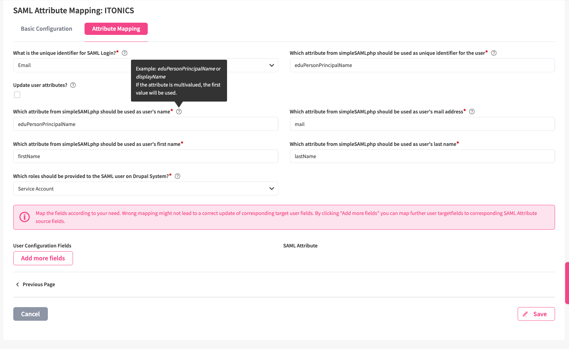The image size is (569, 349).
Task: Go back via Previous Page link
Action: pos(38,284)
